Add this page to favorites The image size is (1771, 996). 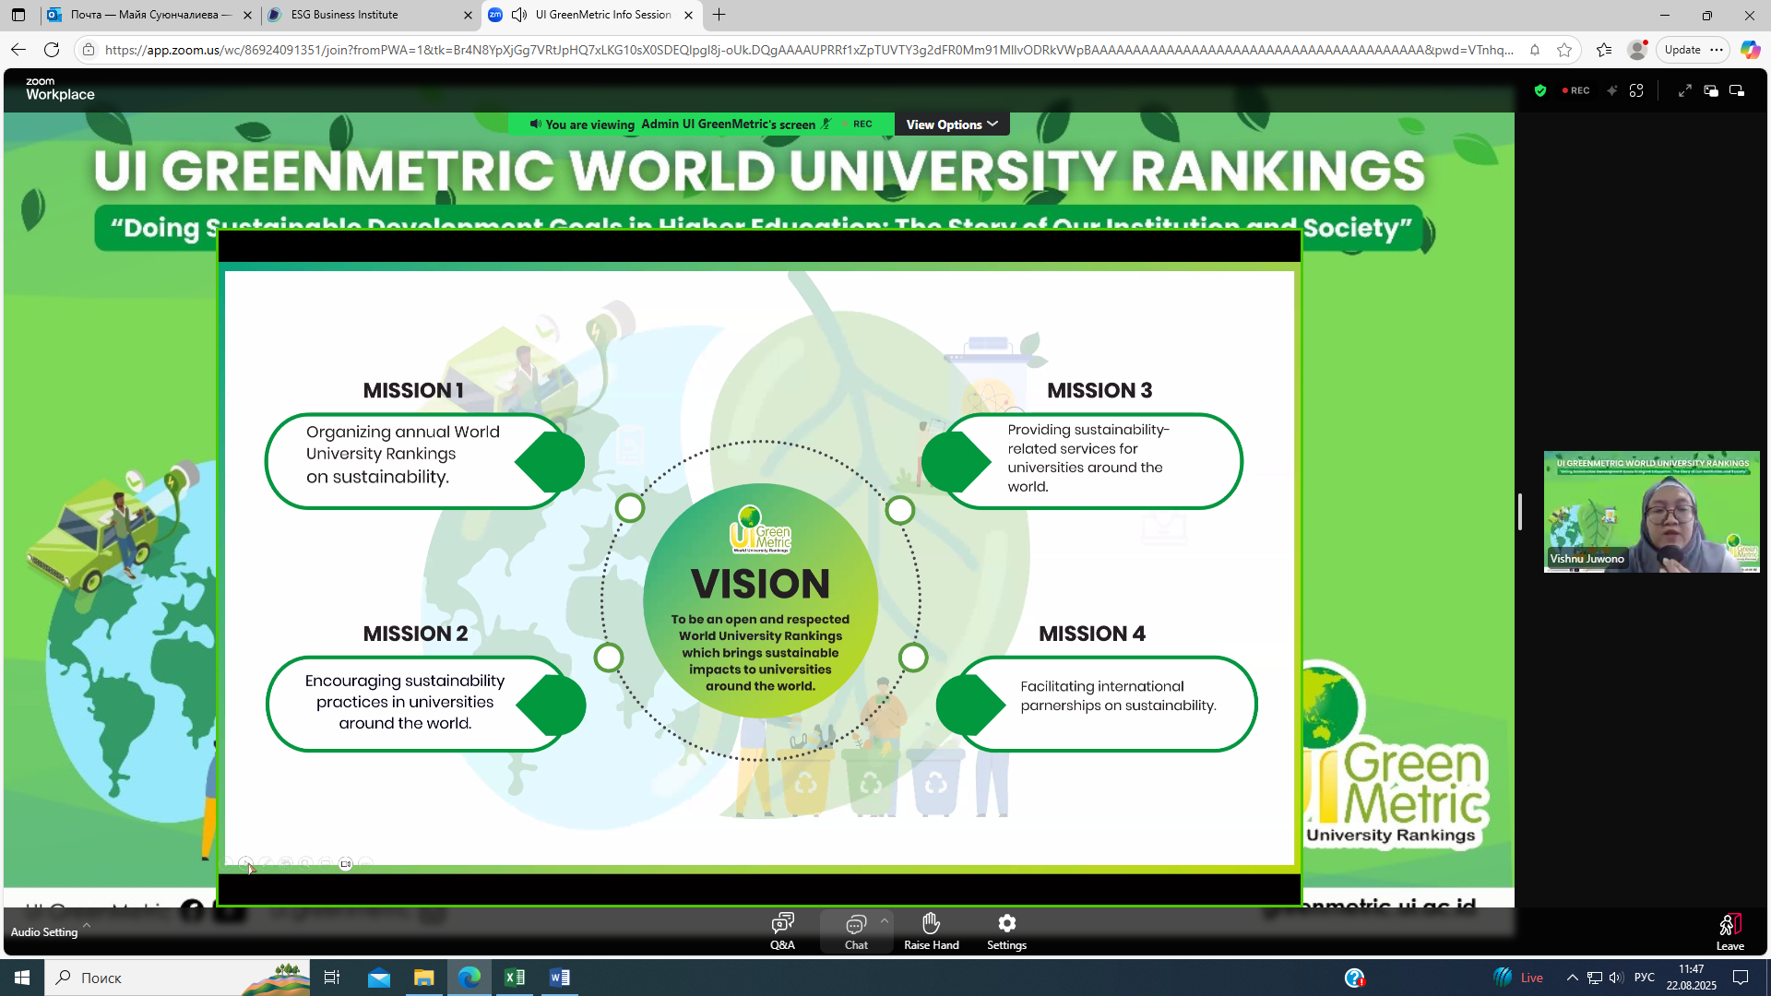[1564, 50]
